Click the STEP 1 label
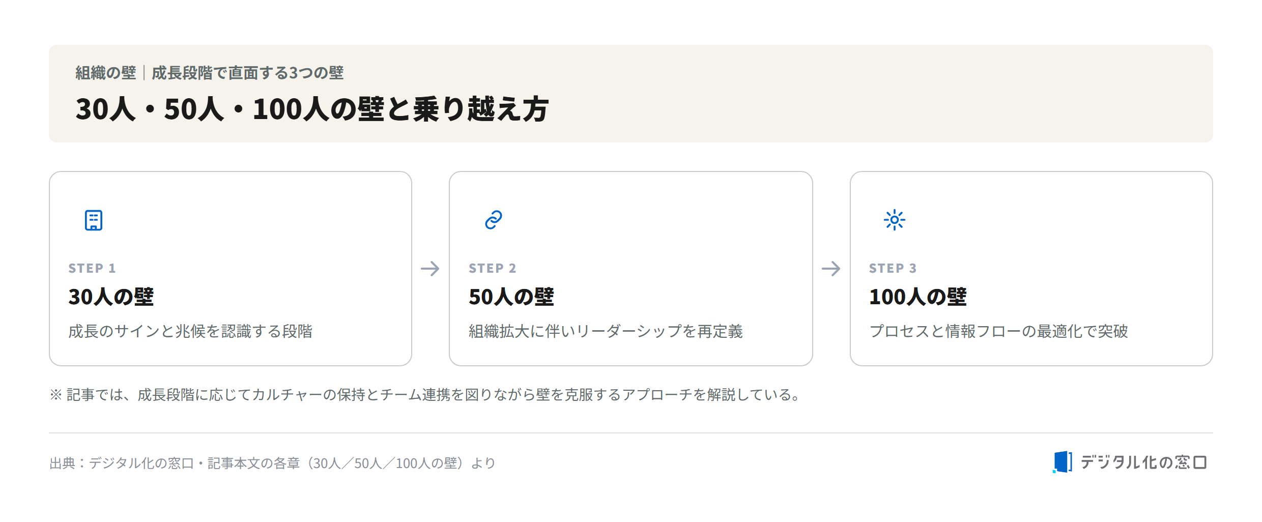This screenshot has width=1262, height=522. 92,268
